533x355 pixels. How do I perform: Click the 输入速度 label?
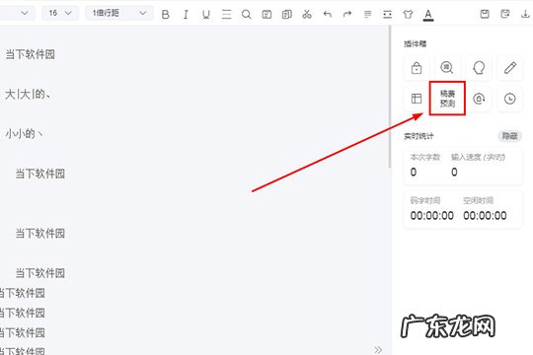[x=479, y=157]
